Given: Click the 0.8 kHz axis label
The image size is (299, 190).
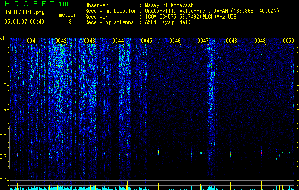Looking at the screenshot, I should click(4, 133).
